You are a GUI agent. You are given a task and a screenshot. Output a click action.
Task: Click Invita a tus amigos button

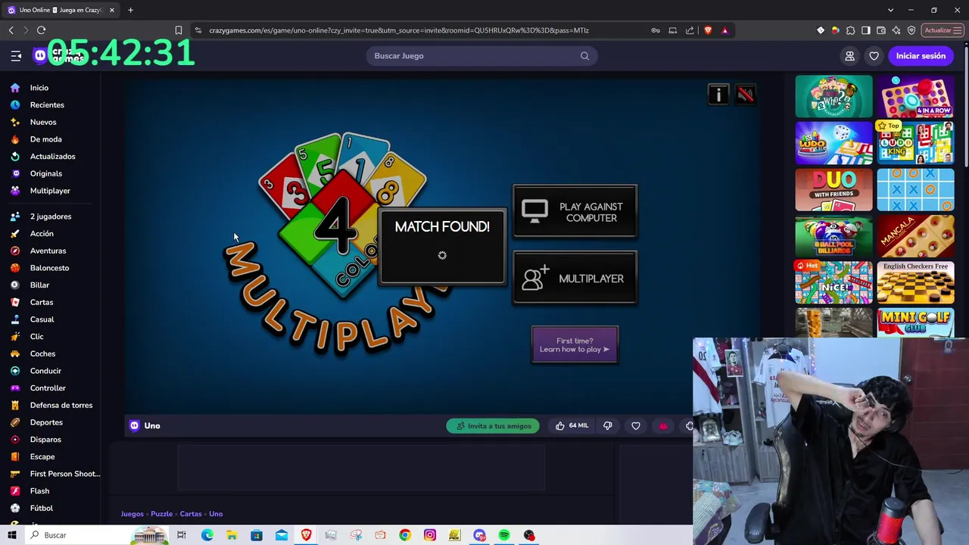click(x=493, y=426)
